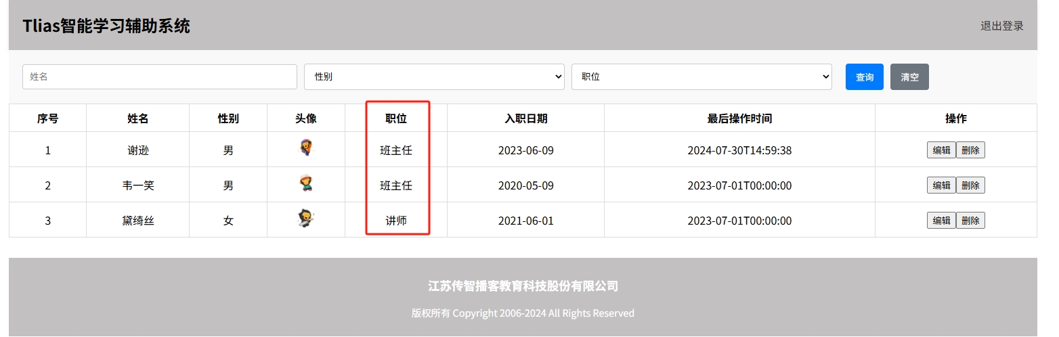
Task: Click timestamp 2024-07-30T14:59:38
Action: pos(739,150)
